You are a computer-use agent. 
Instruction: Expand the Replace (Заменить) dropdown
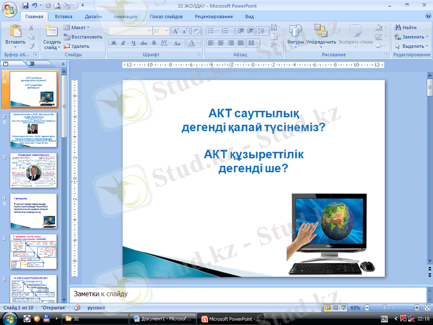pyautogui.click(x=413, y=37)
